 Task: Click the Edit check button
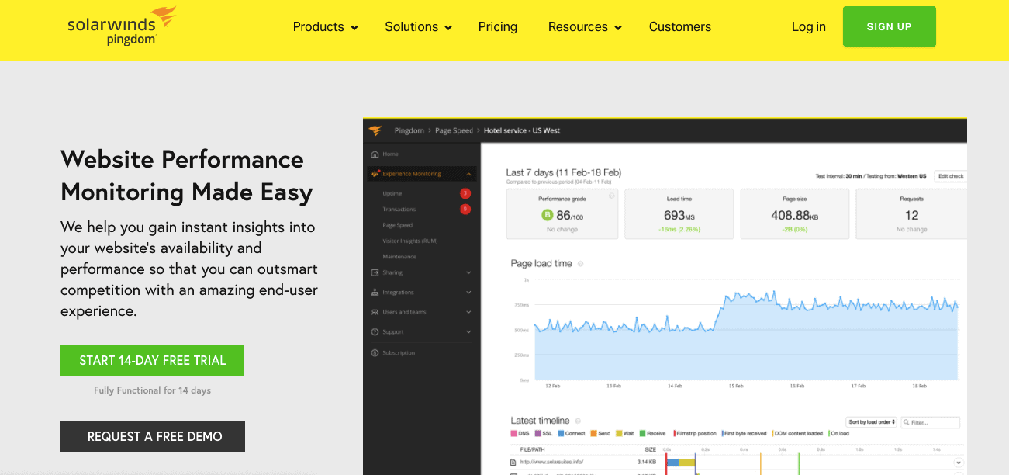(951, 176)
